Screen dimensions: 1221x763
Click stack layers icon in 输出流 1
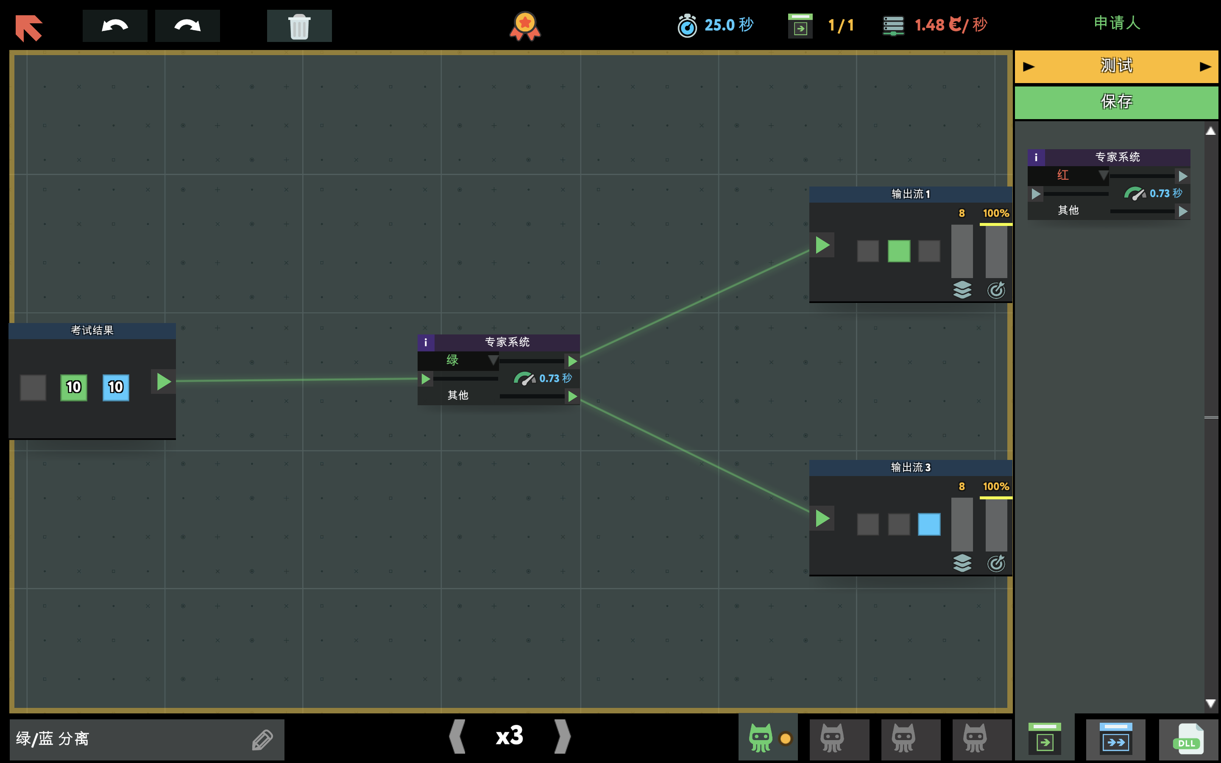(x=962, y=290)
